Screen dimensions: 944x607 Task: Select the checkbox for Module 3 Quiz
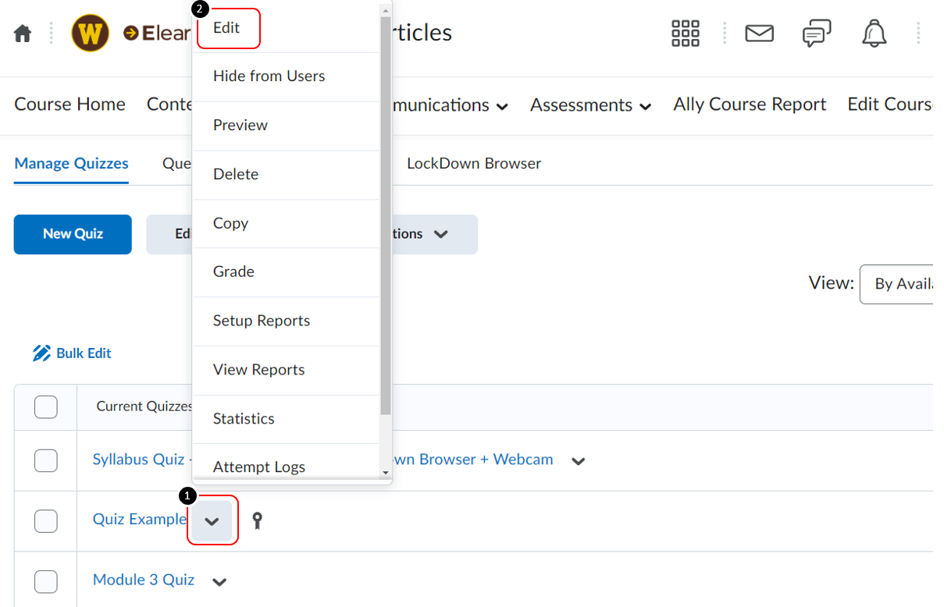(x=45, y=581)
